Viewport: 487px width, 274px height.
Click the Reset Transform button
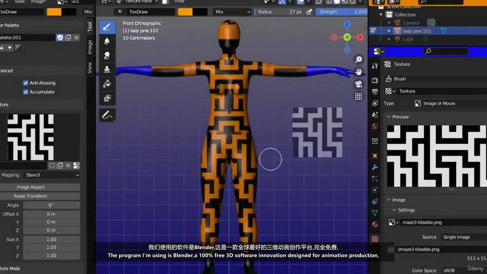pyautogui.click(x=40, y=196)
